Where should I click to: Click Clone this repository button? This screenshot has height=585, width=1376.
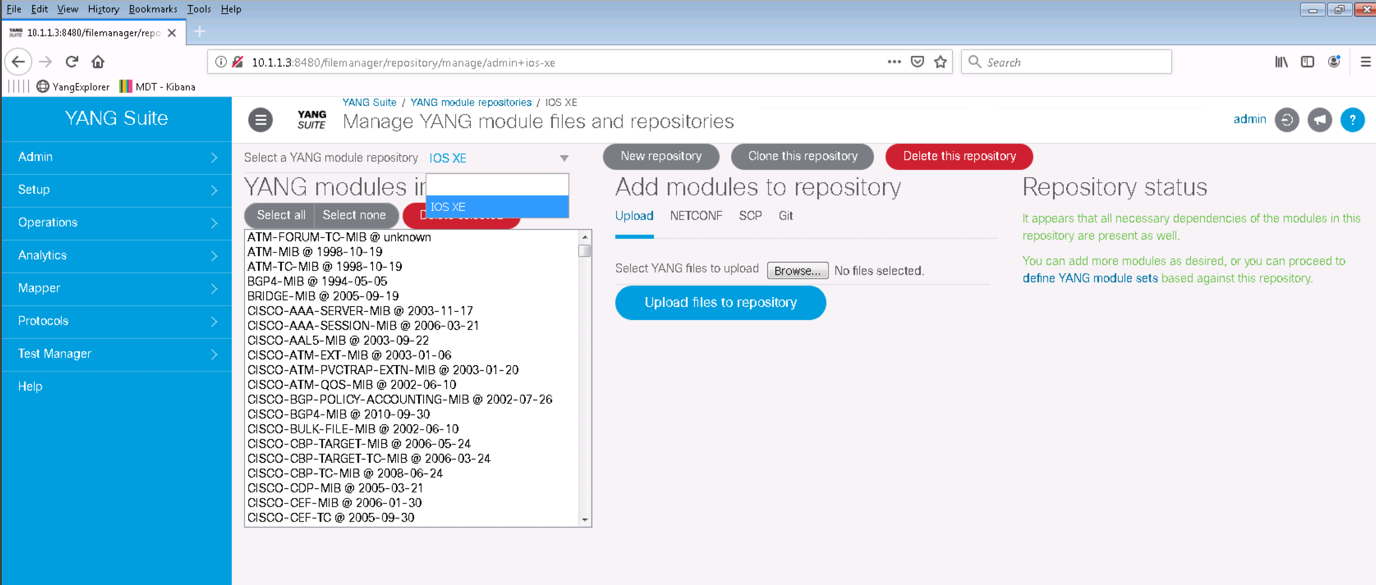click(x=803, y=156)
